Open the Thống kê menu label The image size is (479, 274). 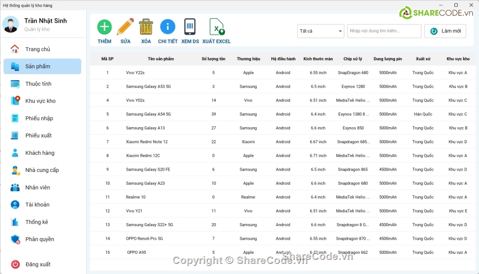click(x=37, y=222)
